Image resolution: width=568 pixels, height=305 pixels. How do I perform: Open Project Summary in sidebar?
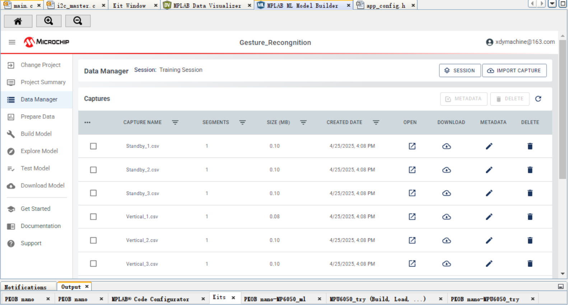point(36,82)
